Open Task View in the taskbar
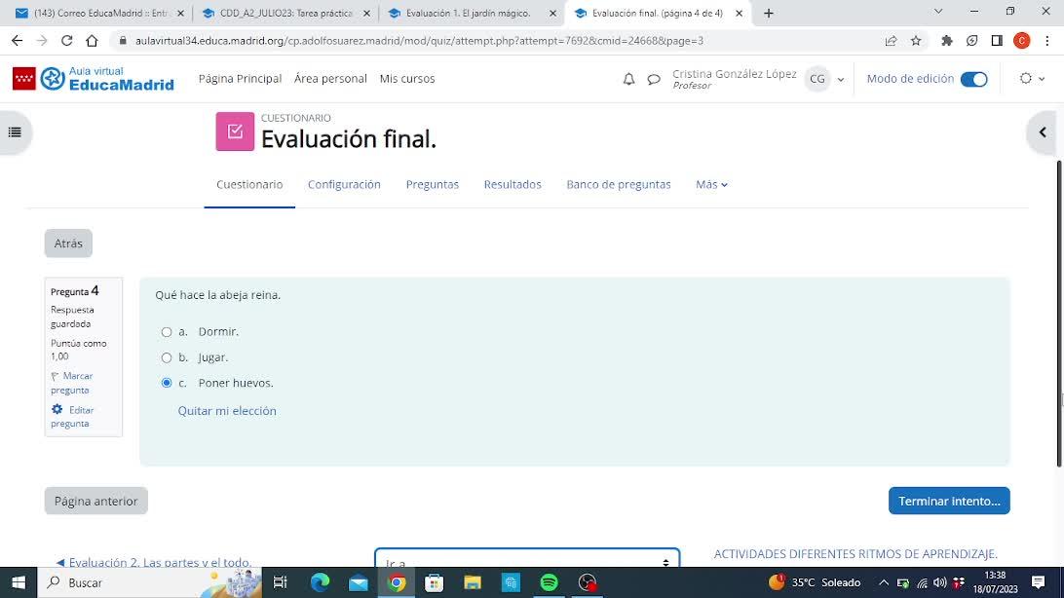1064x598 pixels. (280, 582)
